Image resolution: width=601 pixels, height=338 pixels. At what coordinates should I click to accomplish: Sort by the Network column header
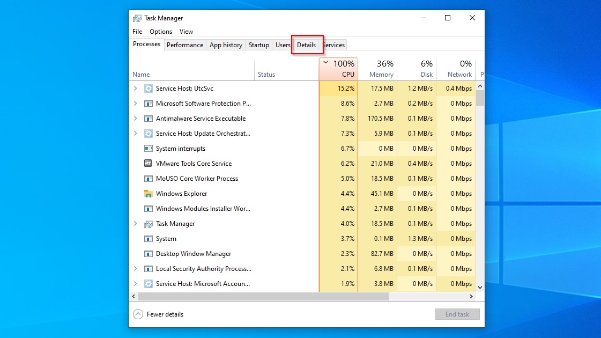point(456,69)
